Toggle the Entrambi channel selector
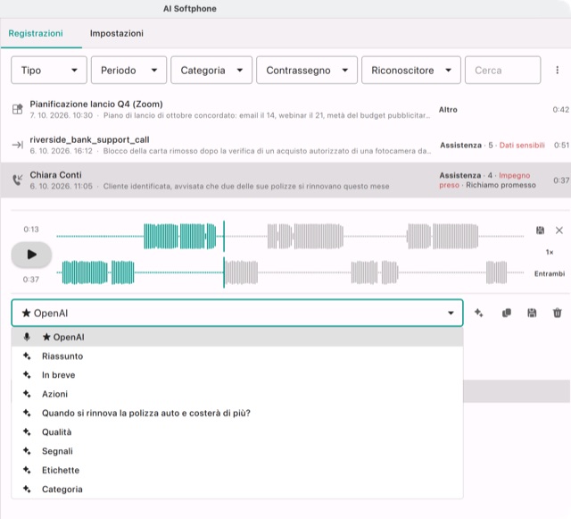571x519 pixels. (550, 273)
